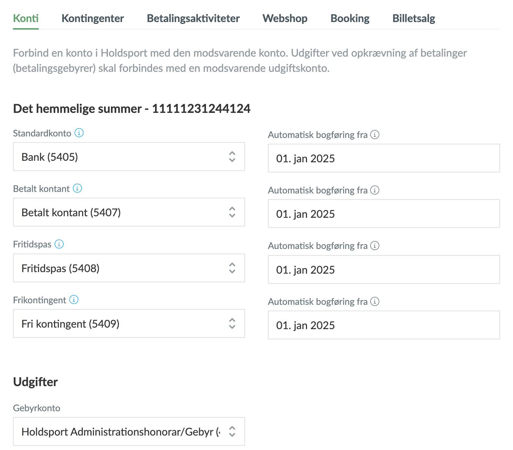This screenshot has height=450, width=513.
Task: Open the Billetsalg tab
Action: (413, 18)
